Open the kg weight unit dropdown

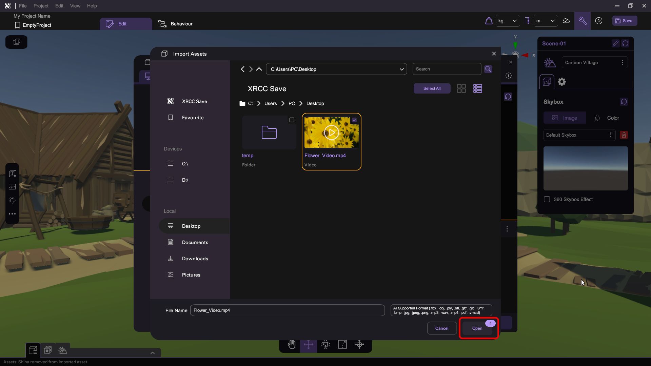tap(508, 21)
